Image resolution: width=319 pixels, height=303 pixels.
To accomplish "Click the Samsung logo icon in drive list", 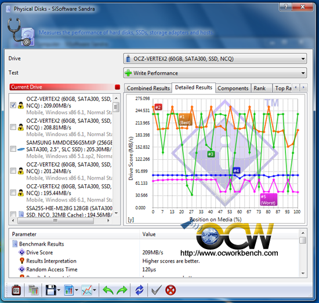I will (21, 149).
